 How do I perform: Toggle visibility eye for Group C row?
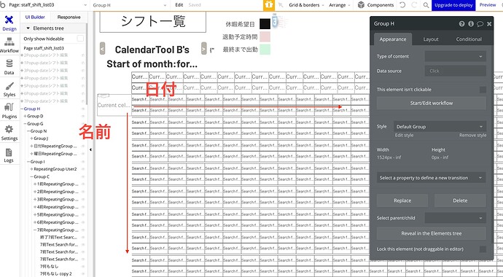tap(83, 177)
